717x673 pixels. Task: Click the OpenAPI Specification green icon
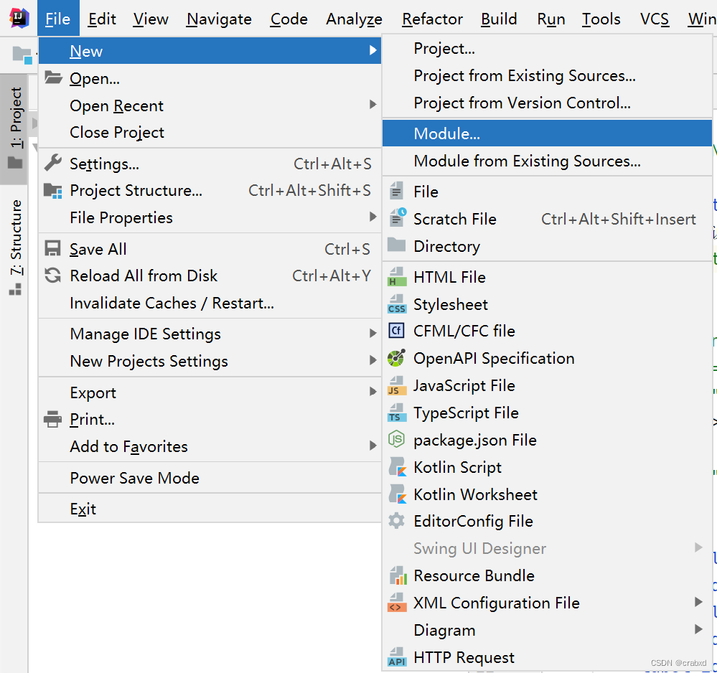[396, 358]
